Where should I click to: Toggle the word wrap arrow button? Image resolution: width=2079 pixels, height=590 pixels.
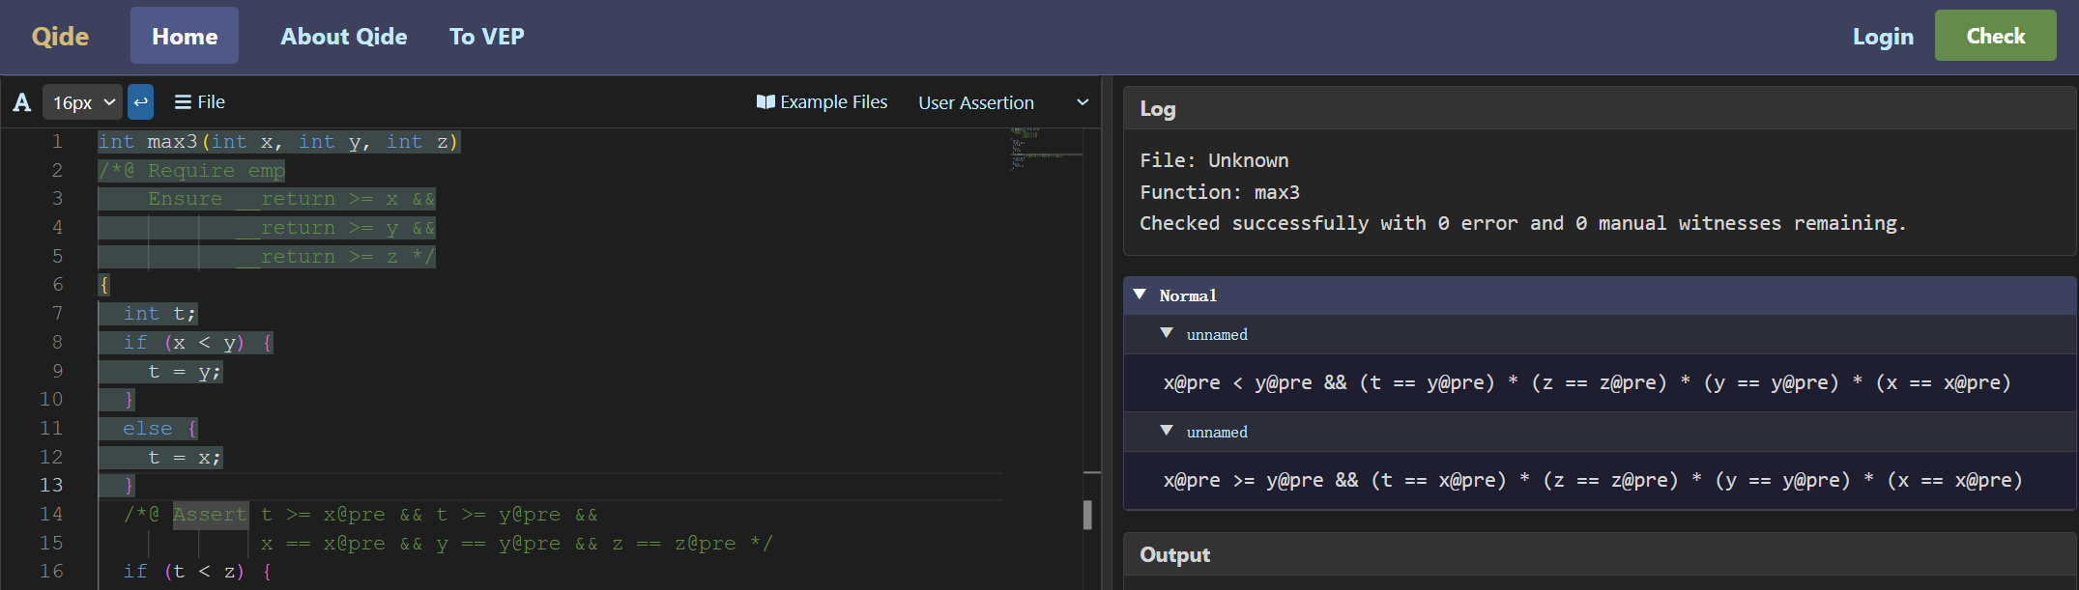(x=141, y=102)
